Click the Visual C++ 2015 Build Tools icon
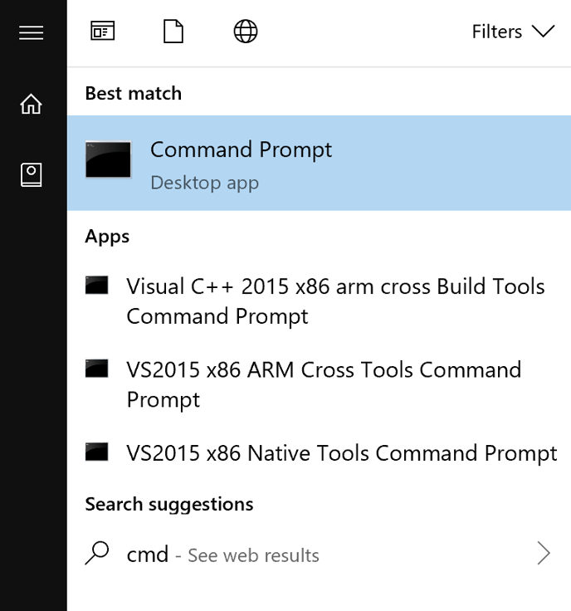Image resolution: width=571 pixels, height=611 pixels. (x=97, y=286)
